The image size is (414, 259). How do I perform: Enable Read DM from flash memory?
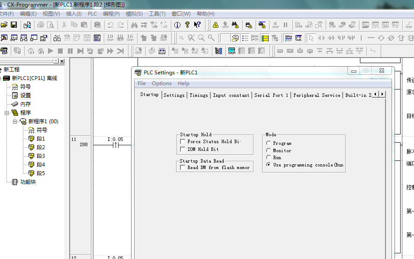(x=183, y=167)
